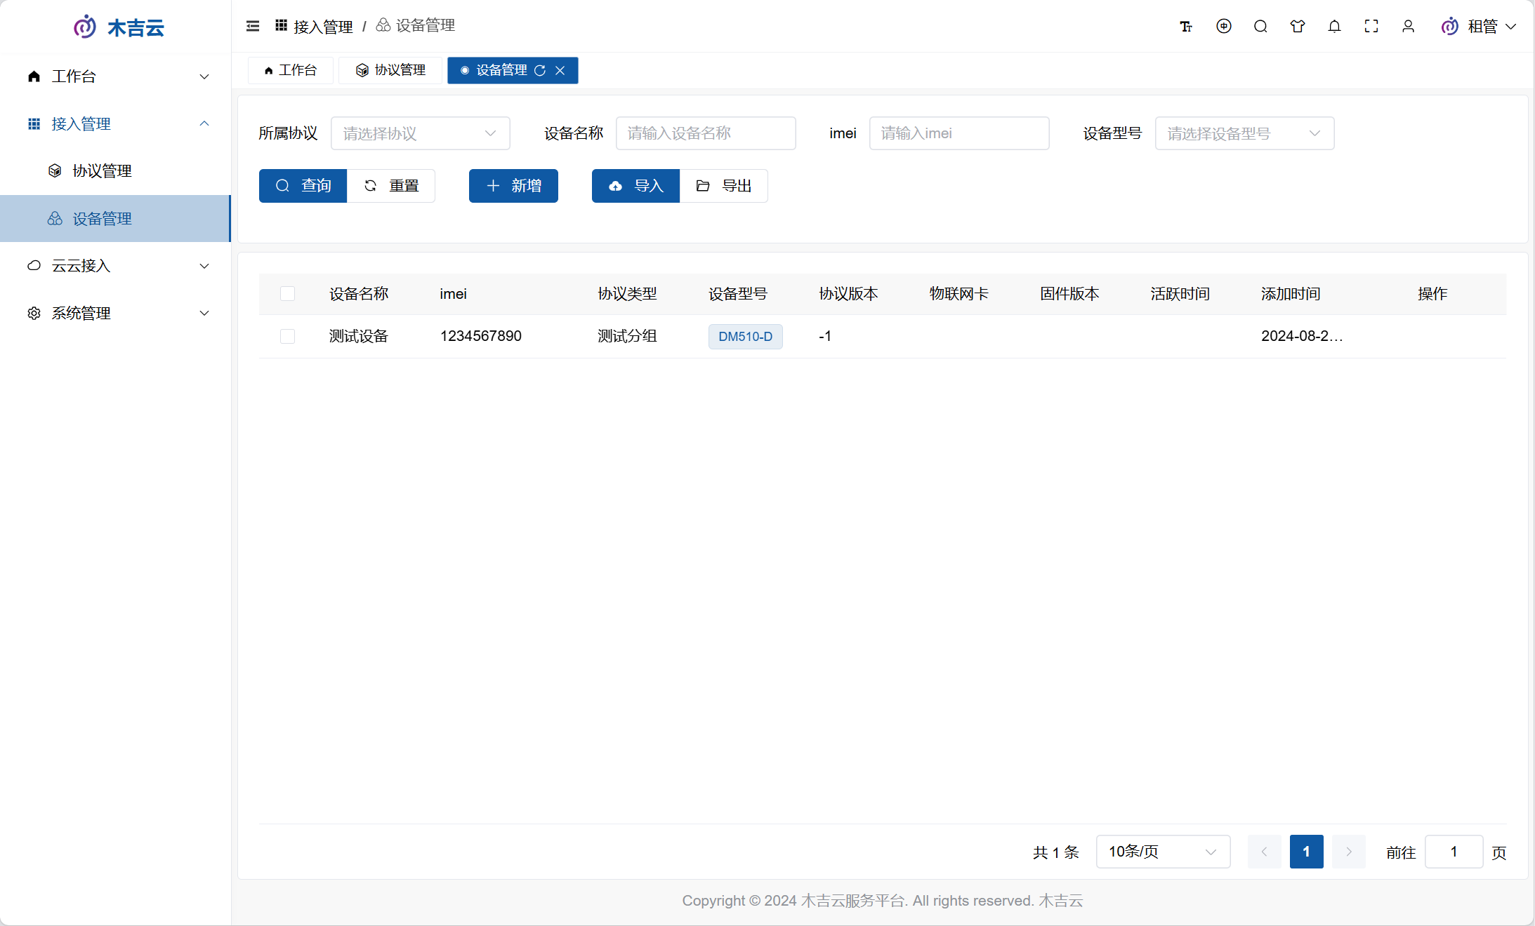Click the DM510-D model tag

[745, 337]
